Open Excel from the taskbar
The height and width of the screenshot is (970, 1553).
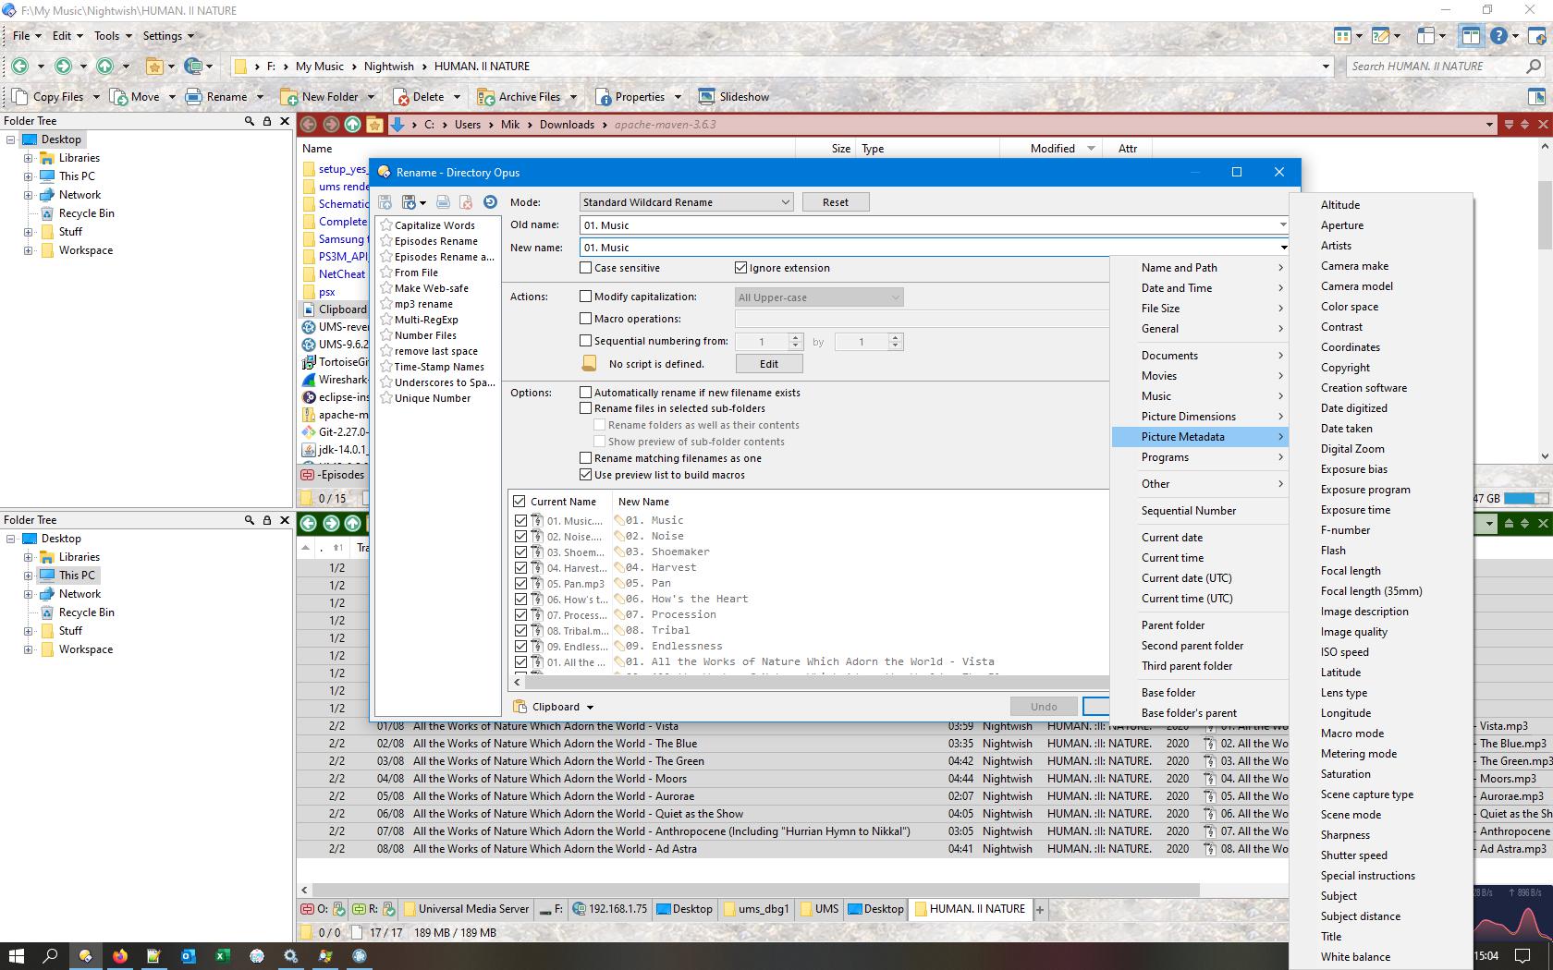(x=223, y=956)
